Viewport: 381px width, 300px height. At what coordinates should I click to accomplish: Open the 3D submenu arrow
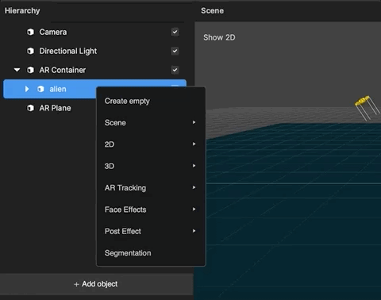pyautogui.click(x=194, y=166)
